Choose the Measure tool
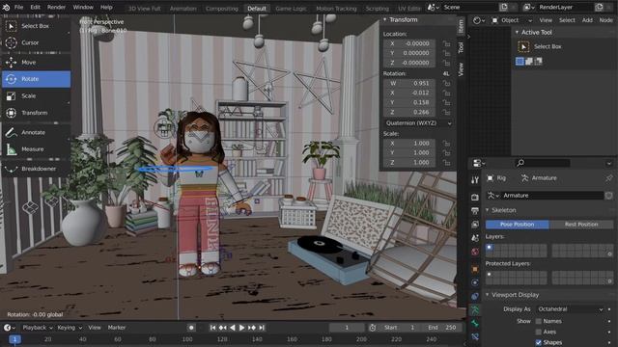This screenshot has height=347, width=618. pos(37,149)
